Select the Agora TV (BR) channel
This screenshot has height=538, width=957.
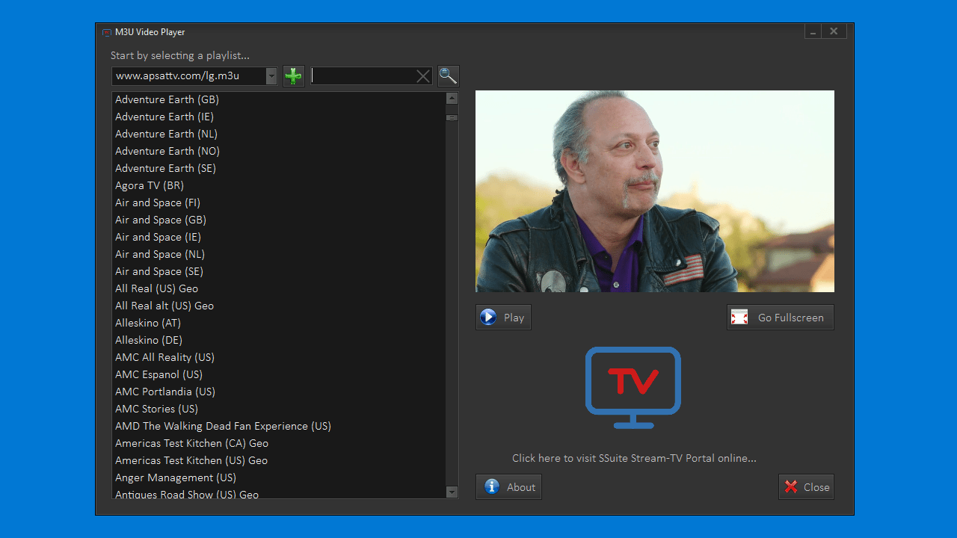point(150,185)
